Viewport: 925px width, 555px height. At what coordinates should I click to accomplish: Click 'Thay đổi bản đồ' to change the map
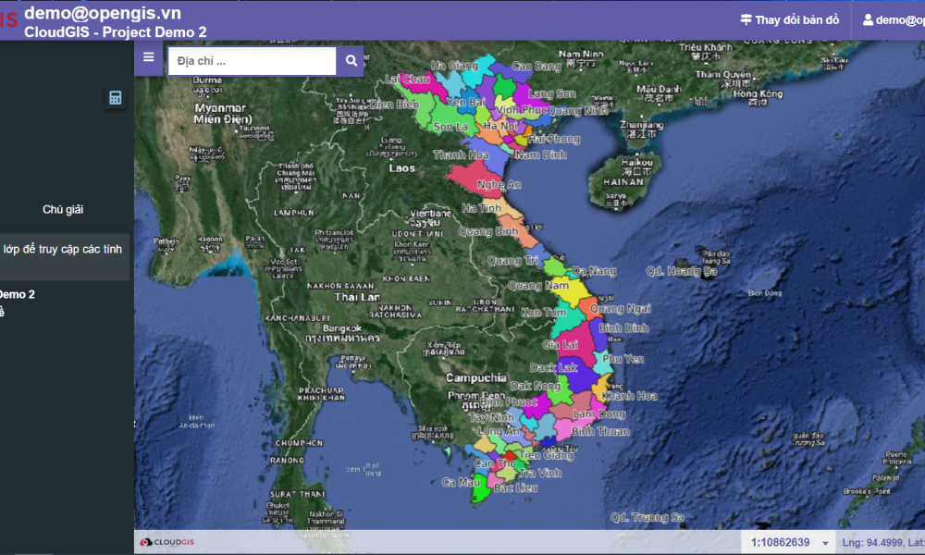pyautogui.click(x=789, y=19)
